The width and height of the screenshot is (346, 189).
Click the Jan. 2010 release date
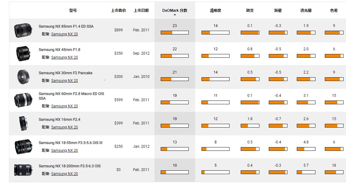[141, 77]
